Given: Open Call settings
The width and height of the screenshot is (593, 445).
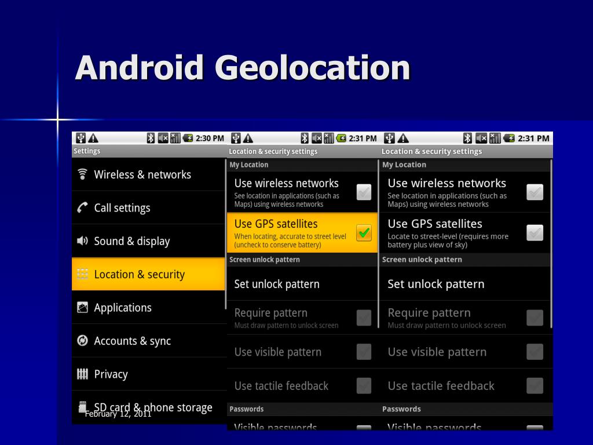Looking at the screenshot, I should (x=149, y=208).
